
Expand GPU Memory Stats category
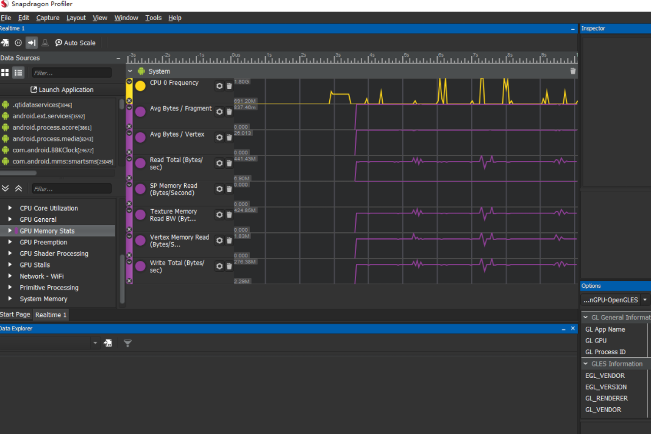click(10, 230)
